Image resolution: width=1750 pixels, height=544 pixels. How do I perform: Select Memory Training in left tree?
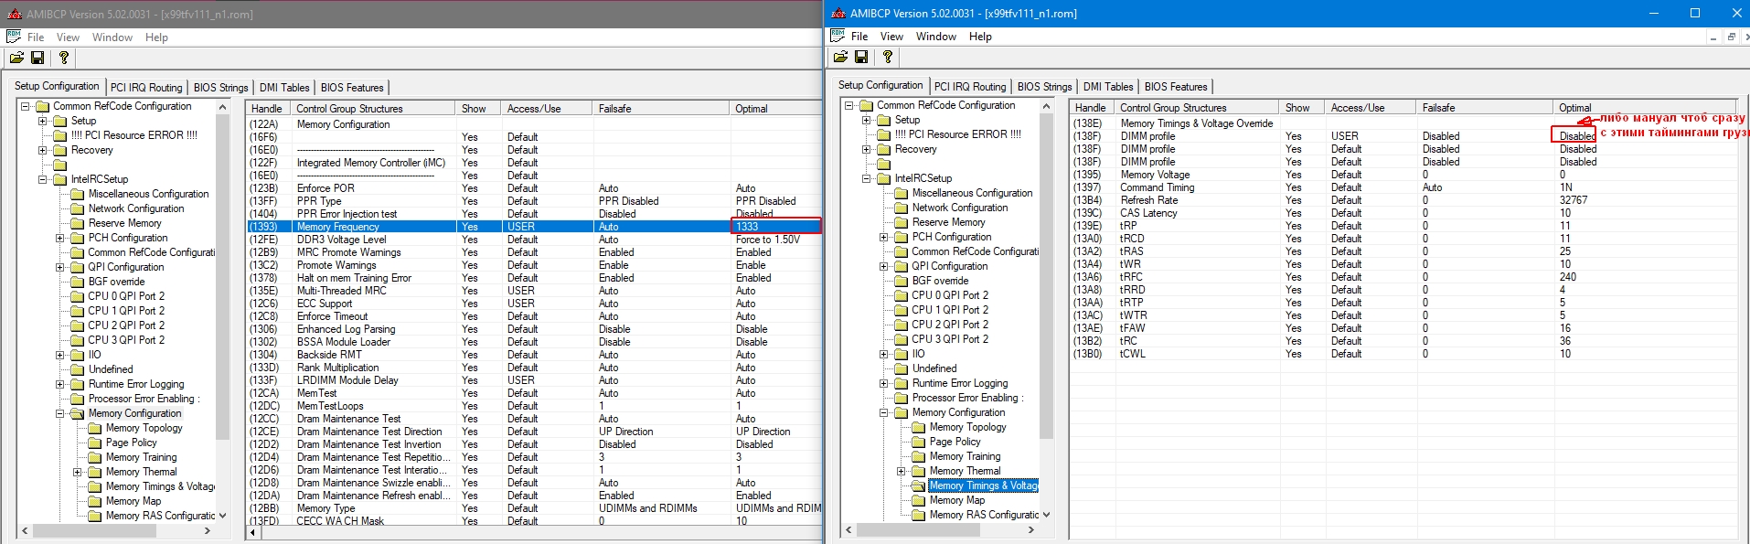[x=142, y=457]
